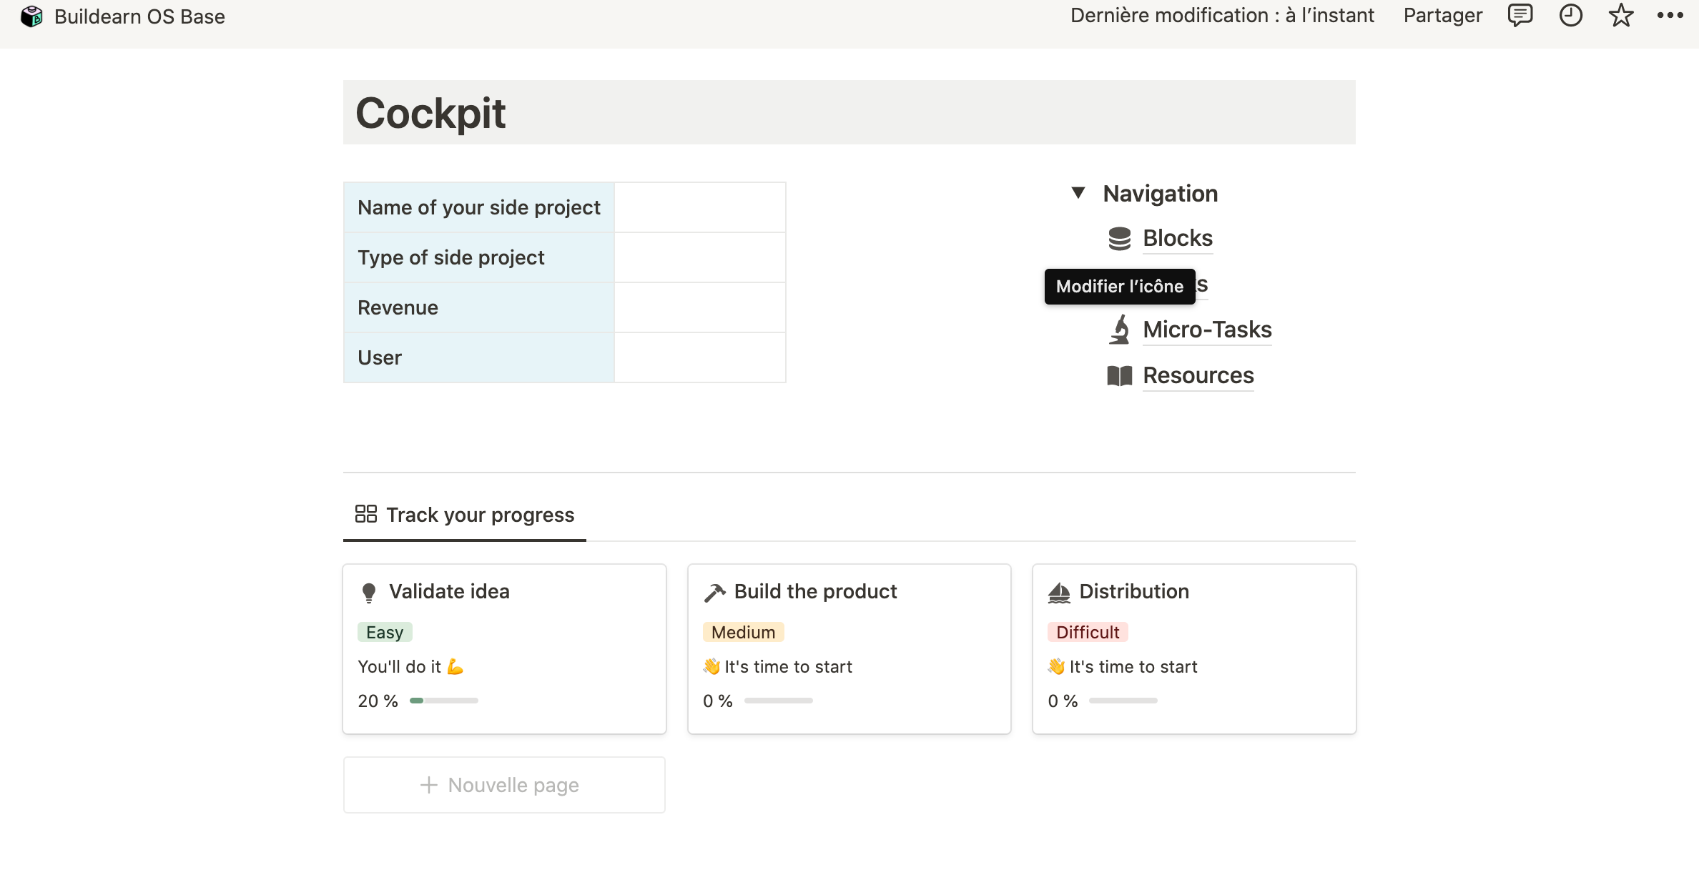Click the Difficult tag on Distribution card
The image size is (1699, 875).
(1087, 633)
